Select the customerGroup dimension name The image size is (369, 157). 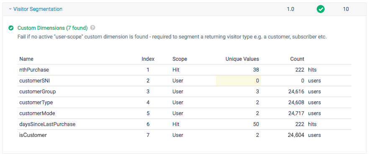pyautogui.click(x=37, y=92)
